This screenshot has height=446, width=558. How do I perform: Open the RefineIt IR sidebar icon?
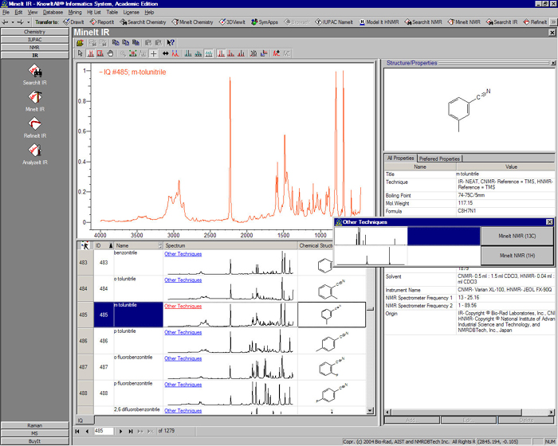35,123
